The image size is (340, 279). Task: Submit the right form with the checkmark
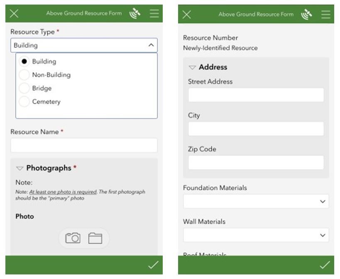click(325, 265)
